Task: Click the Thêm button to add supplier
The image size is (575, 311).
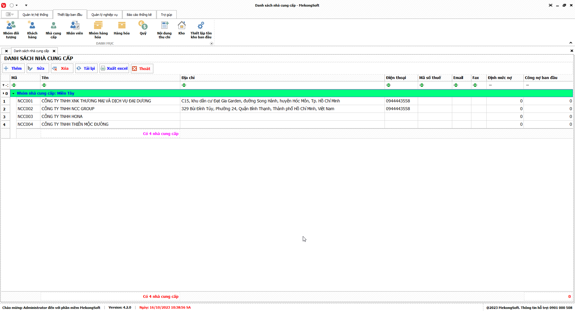Action: [x=13, y=69]
